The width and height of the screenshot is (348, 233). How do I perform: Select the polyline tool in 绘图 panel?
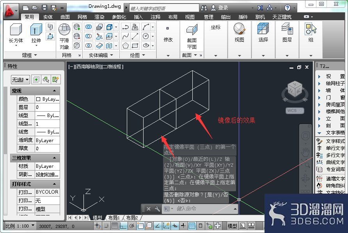pyautogui.click(x=125, y=27)
